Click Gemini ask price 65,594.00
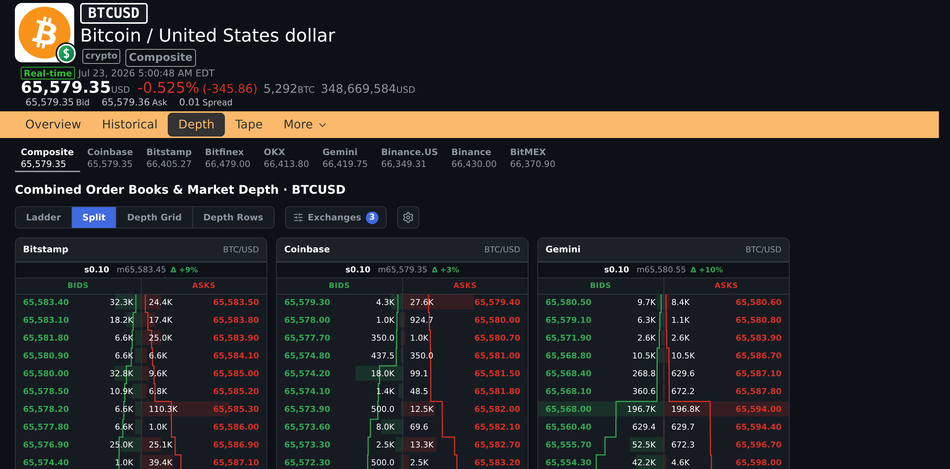The height and width of the screenshot is (469, 950). pyautogui.click(x=759, y=409)
